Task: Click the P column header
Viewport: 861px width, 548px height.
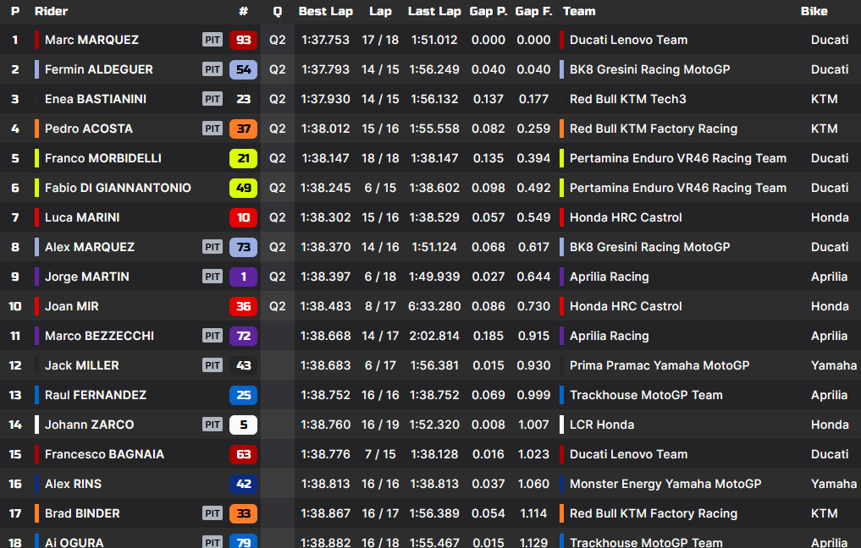Action: coord(15,12)
